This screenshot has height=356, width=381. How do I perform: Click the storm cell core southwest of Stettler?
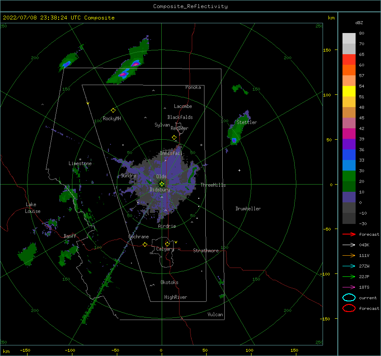pyautogui.click(x=234, y=140)
